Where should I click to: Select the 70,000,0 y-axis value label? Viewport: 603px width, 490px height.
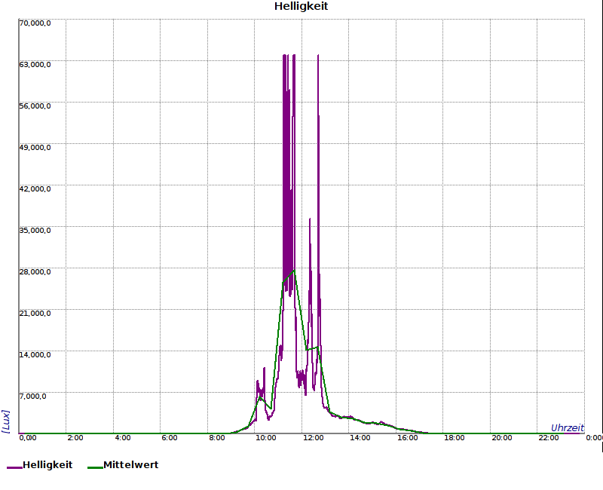(x=35, y=23)
